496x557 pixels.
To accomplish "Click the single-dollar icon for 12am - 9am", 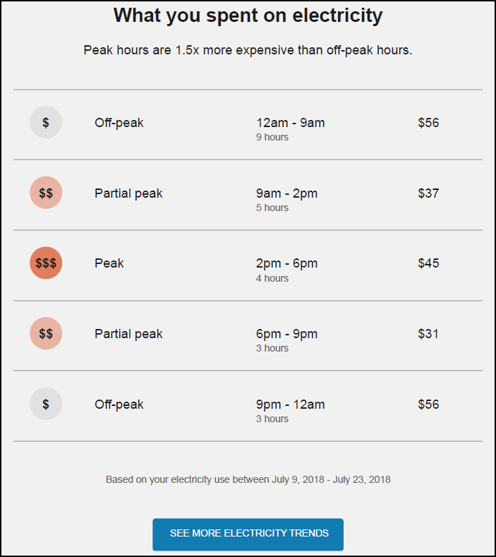I will (46, 122).
